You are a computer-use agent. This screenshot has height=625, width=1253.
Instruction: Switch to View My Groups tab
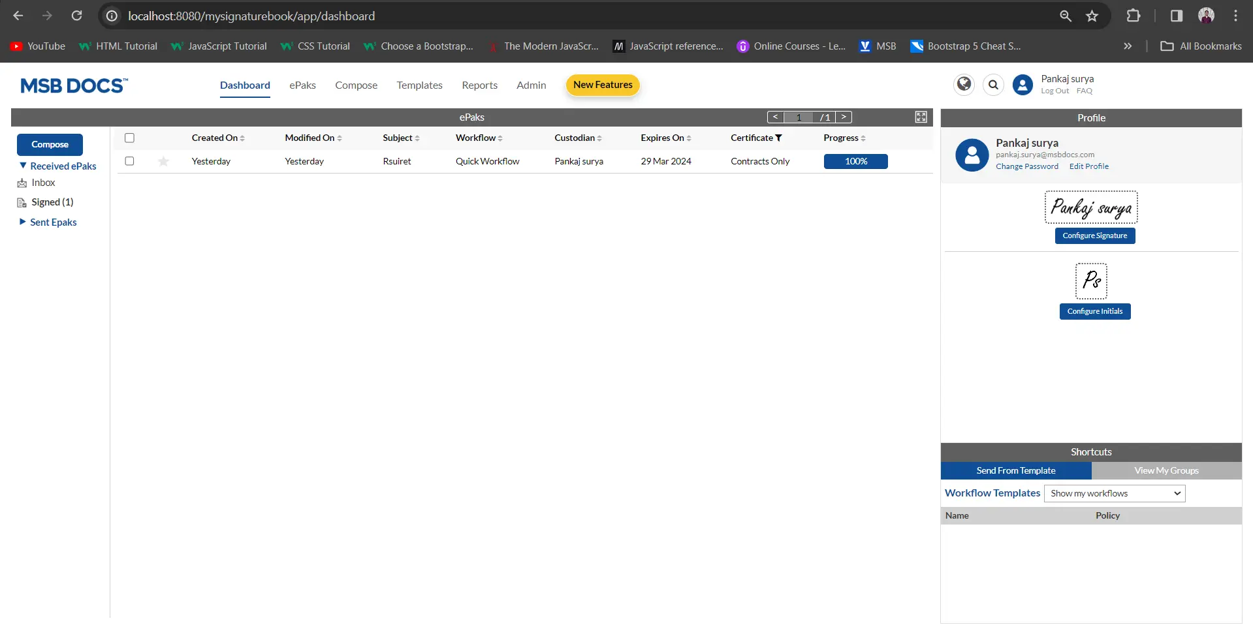pyautogui.click(x=1166, y=470)
